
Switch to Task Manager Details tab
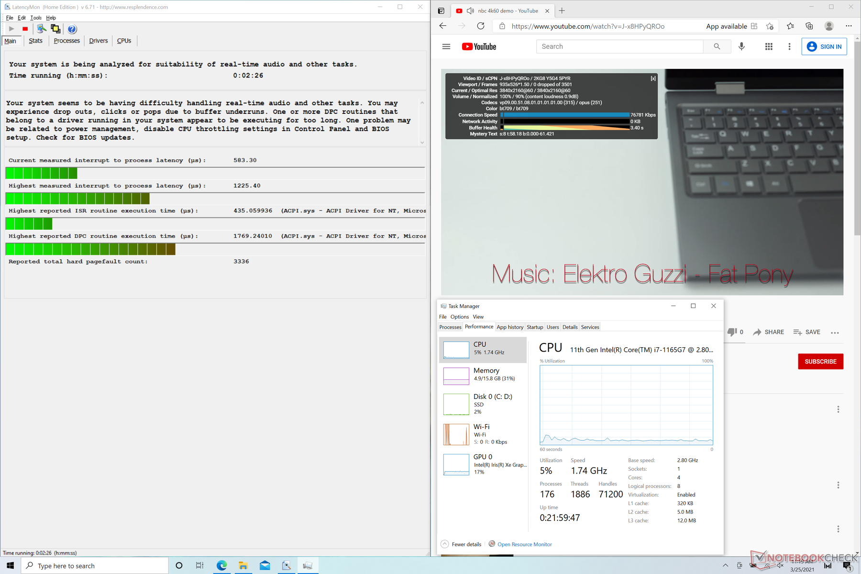[570, 327]
